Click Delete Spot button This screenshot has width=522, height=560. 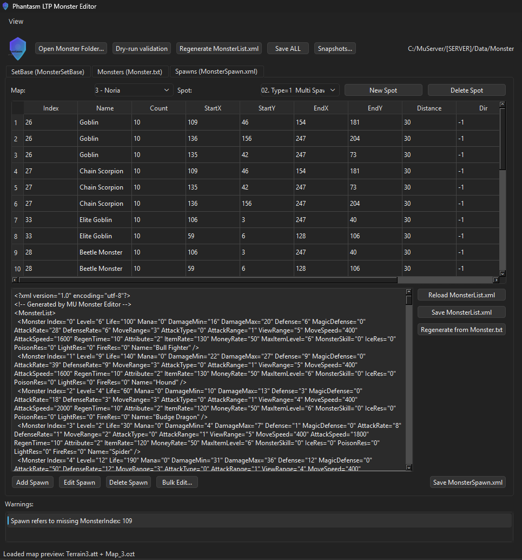pos(467,90)
